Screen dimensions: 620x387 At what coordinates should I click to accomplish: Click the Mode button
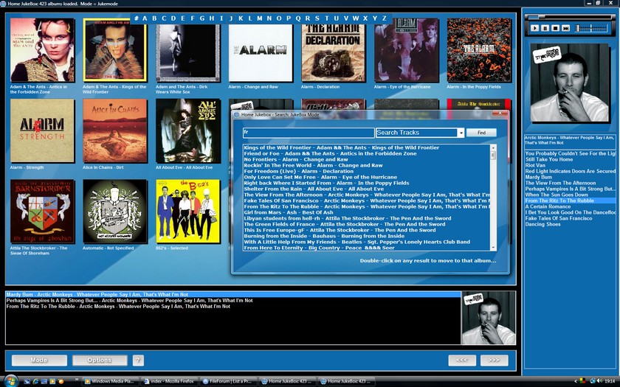(39, 360)
